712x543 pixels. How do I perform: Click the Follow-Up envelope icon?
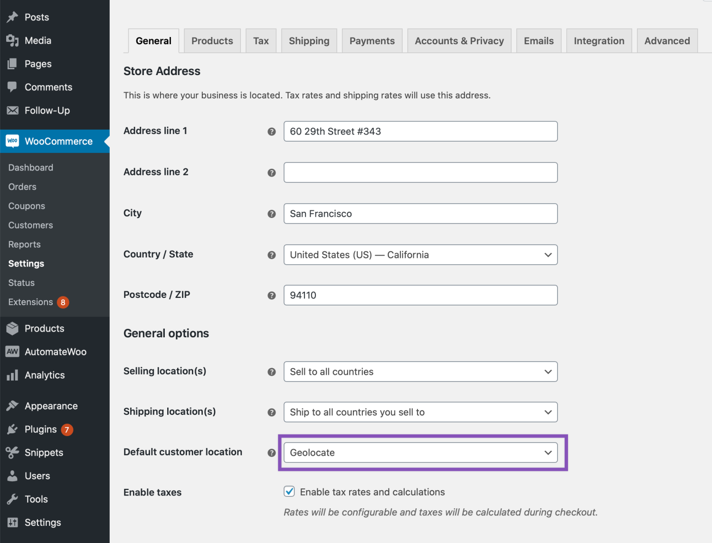12,110
